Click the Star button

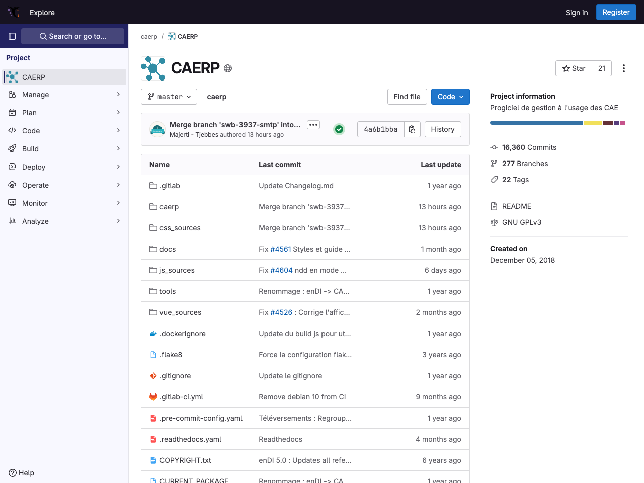pyautogui.click(x=574, y=68)
